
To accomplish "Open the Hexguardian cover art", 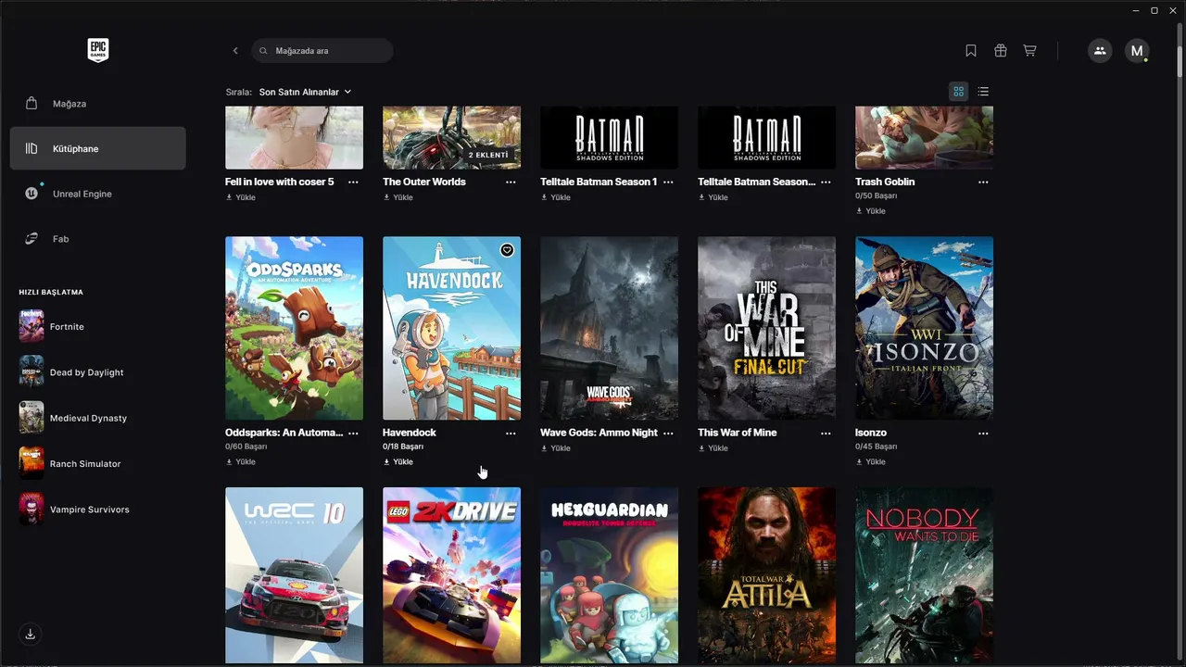I will 609,575.
